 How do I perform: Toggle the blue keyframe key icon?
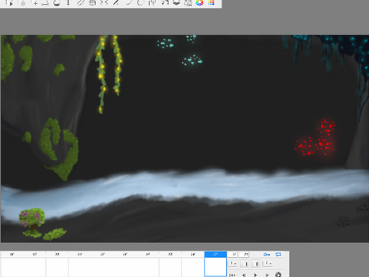pyautogui.click(x=267, y=255)
